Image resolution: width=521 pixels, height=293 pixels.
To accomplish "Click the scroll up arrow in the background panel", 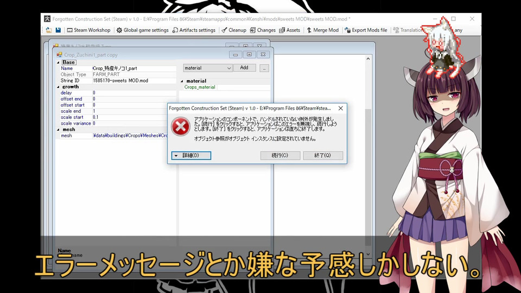I will (368, 59).
